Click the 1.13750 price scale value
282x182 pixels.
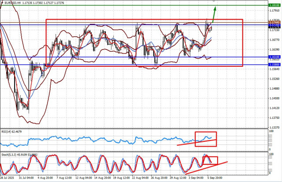[275, 118]
